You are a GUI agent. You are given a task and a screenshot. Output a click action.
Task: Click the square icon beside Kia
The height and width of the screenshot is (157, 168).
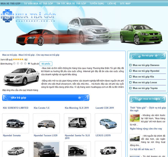click(130, 77)
